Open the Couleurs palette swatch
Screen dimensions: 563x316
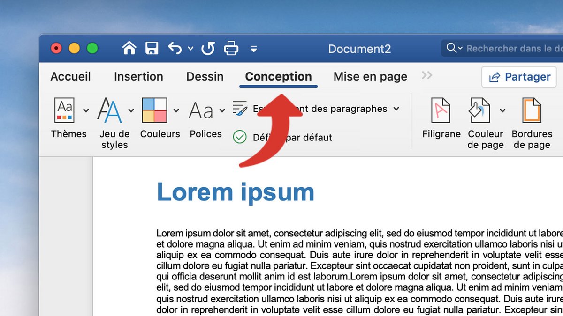[154, 110]
